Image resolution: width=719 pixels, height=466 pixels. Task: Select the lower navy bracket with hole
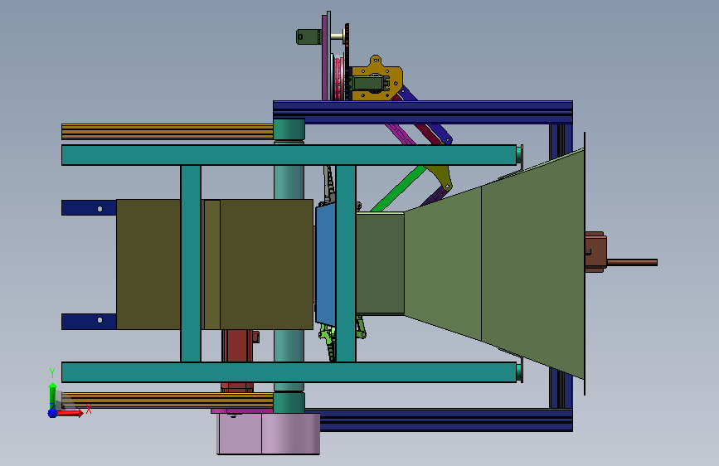pos(89,322)
